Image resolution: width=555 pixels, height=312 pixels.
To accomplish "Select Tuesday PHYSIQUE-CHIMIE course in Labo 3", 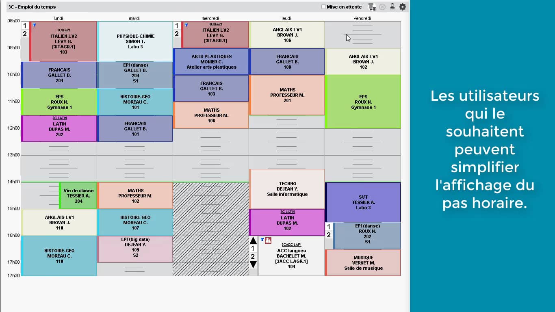I will pos(135,41).
